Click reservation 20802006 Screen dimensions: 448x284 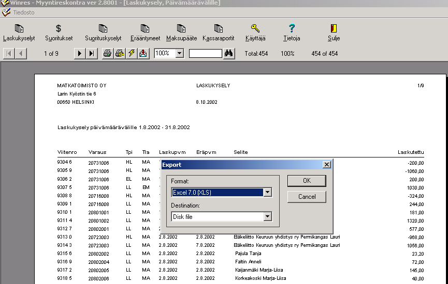click(98, 279)
